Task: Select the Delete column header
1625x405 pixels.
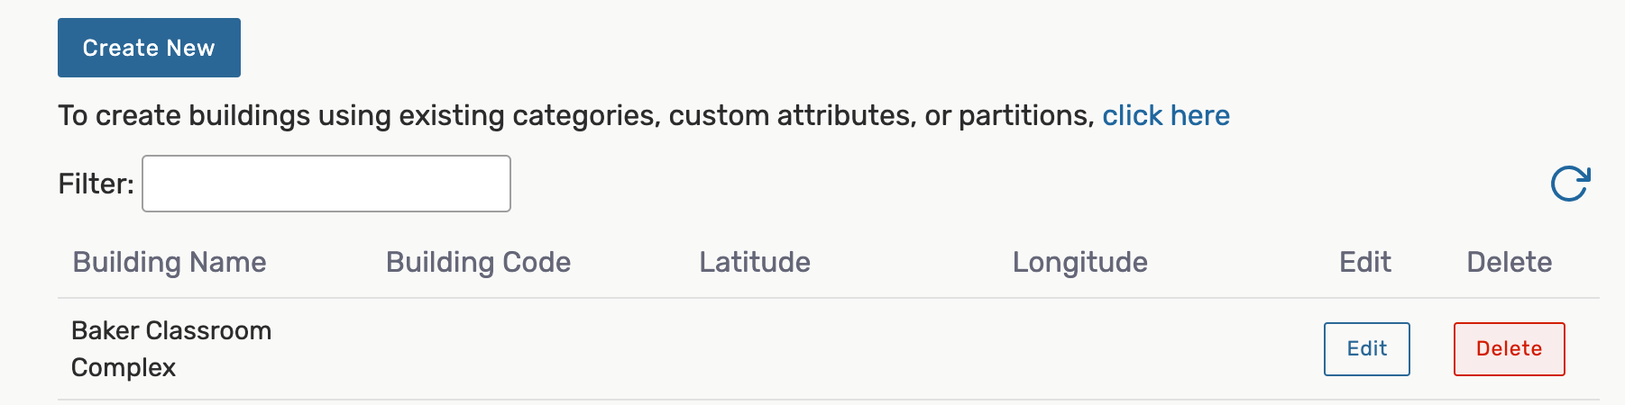Action: 1509,262
